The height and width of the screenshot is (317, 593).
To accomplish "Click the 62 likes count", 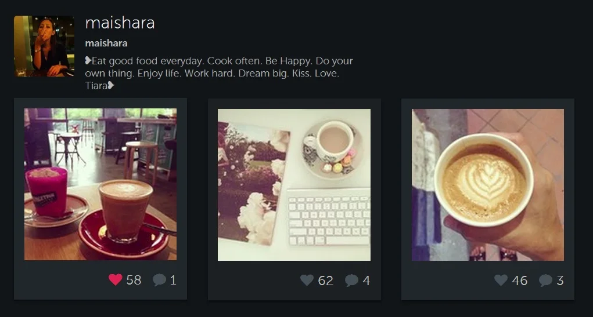I will [326, 280].
